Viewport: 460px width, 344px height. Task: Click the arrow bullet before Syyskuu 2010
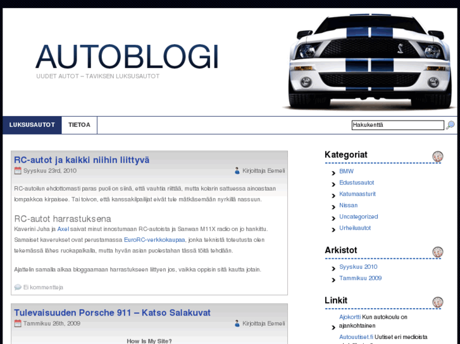[x=333, y=269]
